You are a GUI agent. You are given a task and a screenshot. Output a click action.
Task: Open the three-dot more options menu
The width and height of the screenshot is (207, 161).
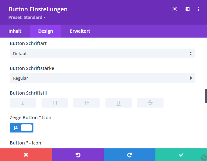(198, 9)
